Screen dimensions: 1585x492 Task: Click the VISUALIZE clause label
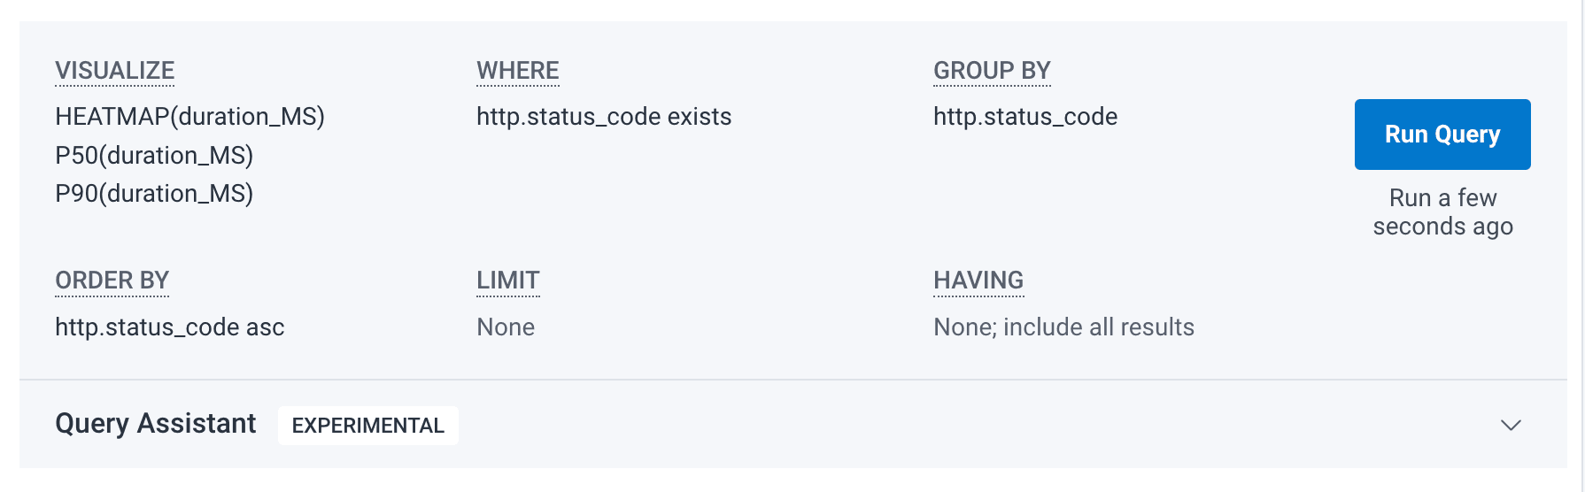[115, 71]
